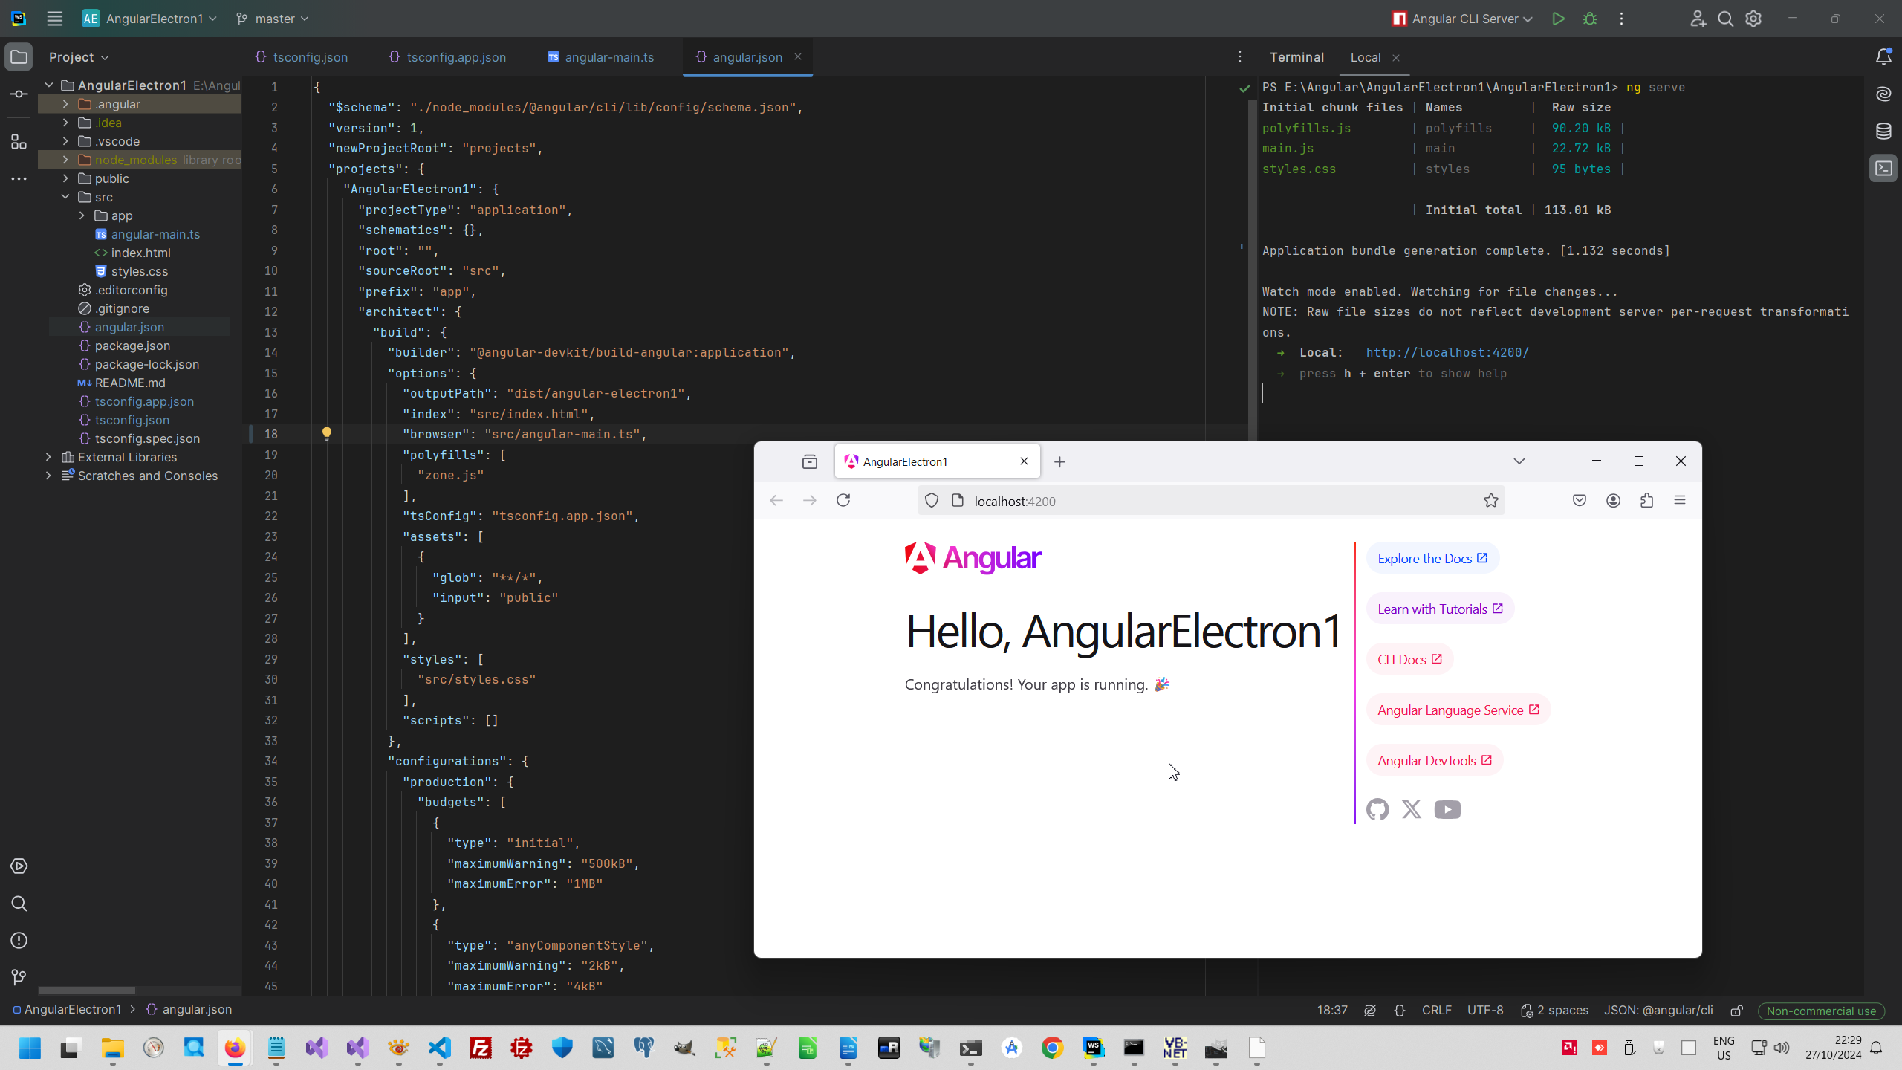Expand the node_modules folder

coord(65,160)
